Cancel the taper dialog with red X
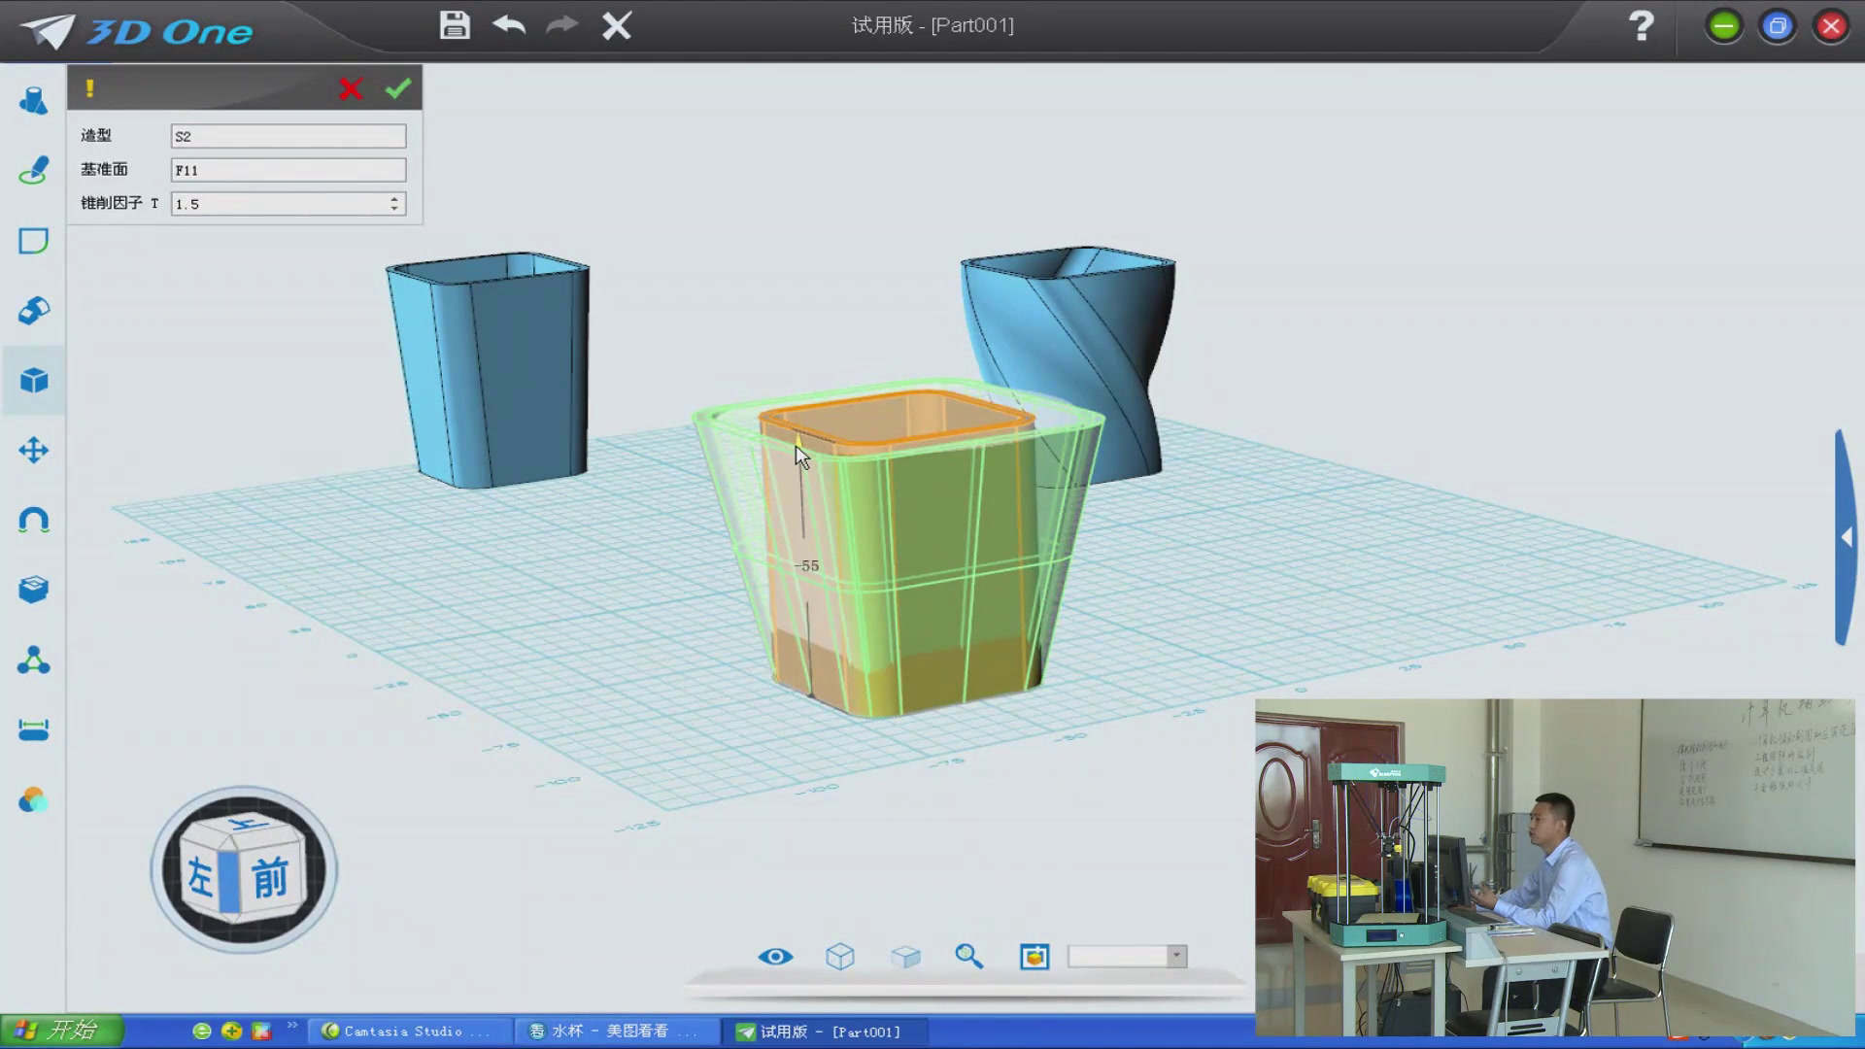Viewport: 1865px width, 1049px height. 351,89
